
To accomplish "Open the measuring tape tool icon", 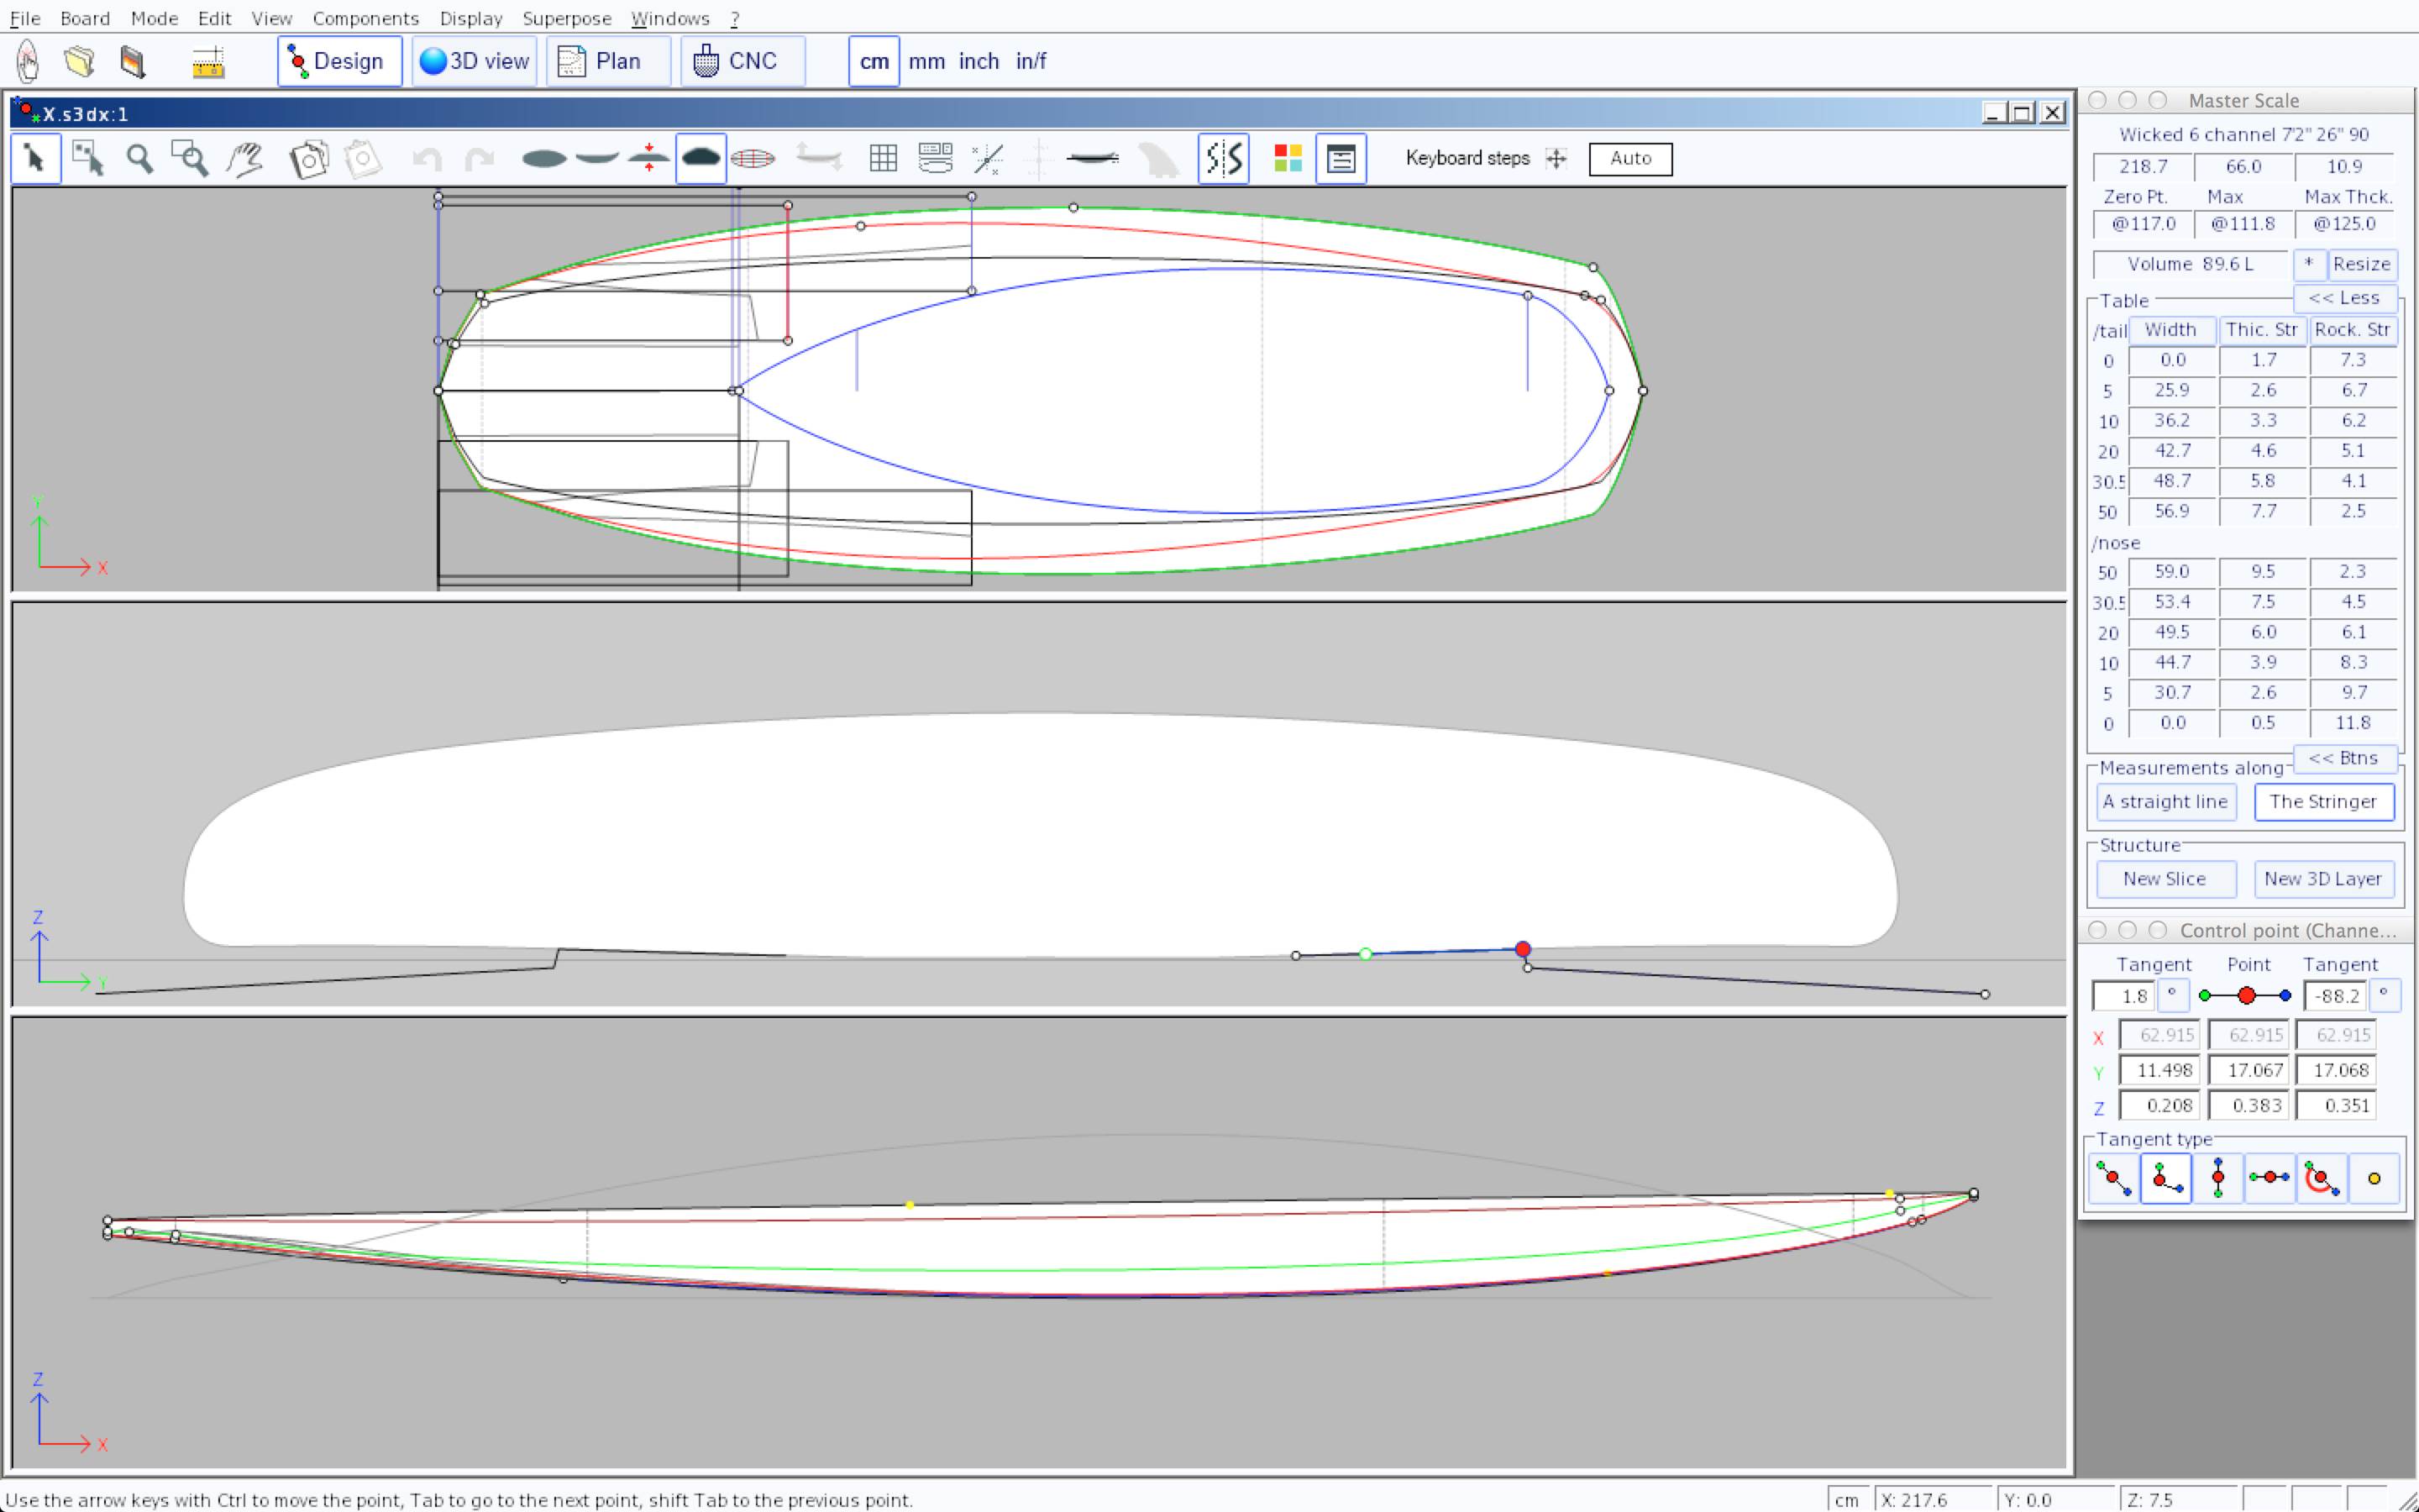I will click(208, 62).
